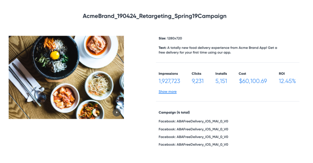313x163 pixels.
Task: Click the AcmeBrand_190424_Retargeting_Spring19Campaign title
Action: [155, 16]
